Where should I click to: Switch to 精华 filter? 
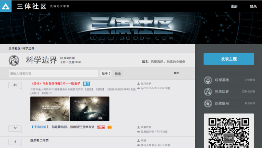(176, 73)
